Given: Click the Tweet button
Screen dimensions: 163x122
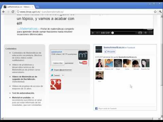Looking at the screenshot, I should 55,75.
